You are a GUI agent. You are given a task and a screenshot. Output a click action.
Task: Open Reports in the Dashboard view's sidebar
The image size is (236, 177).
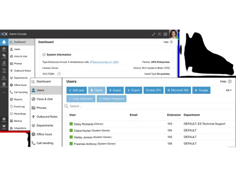point(19,100)
